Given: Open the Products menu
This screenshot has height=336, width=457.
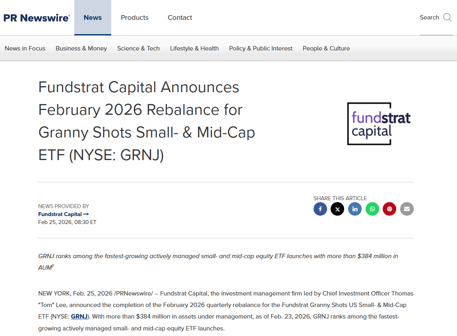Looking at the screenshot, I should (x=135, y=18).
